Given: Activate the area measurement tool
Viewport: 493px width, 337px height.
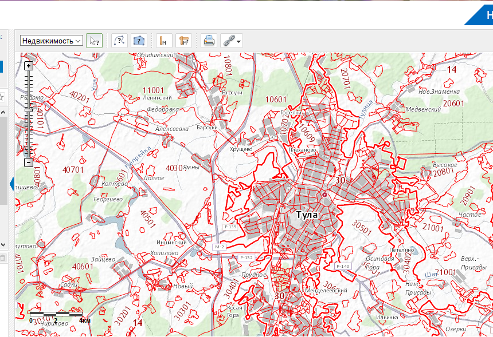Looking at the screenshot, I should pyautogui.click(x=183, y=41).
